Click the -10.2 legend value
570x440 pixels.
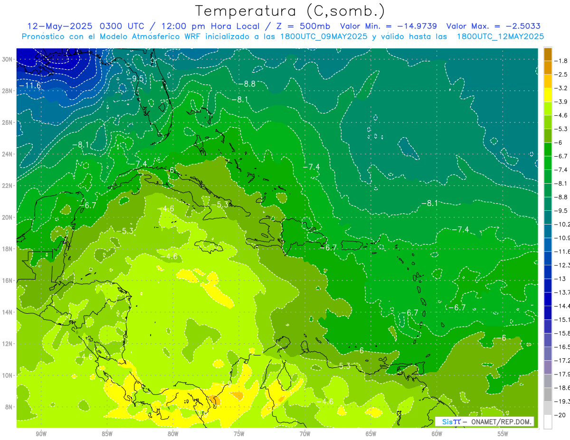point(562,224)
